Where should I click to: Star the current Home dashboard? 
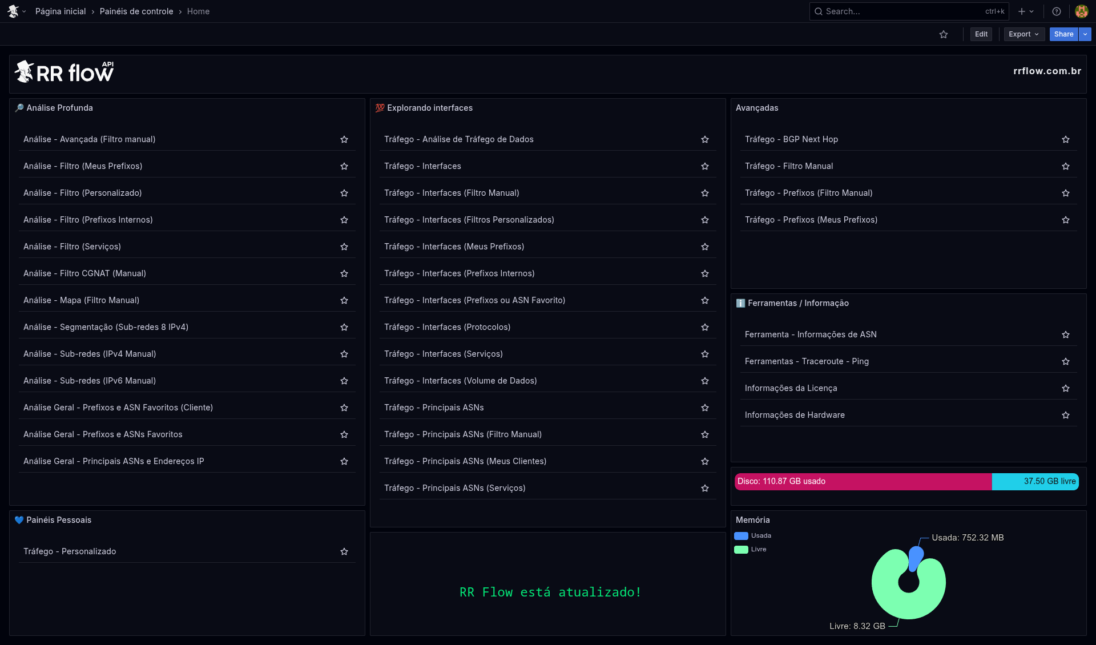point(944,34)
